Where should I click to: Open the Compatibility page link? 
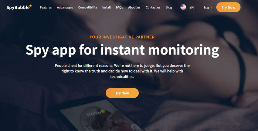click(87, 7)
